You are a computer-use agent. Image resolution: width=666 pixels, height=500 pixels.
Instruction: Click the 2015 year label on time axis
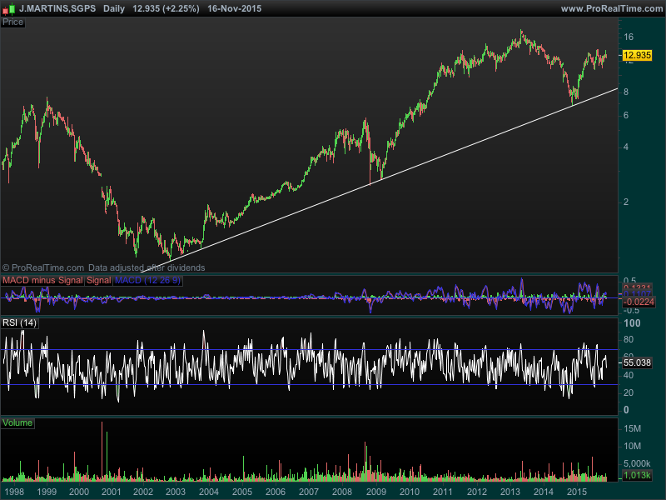pyautogui.click(x=577, y=492)
